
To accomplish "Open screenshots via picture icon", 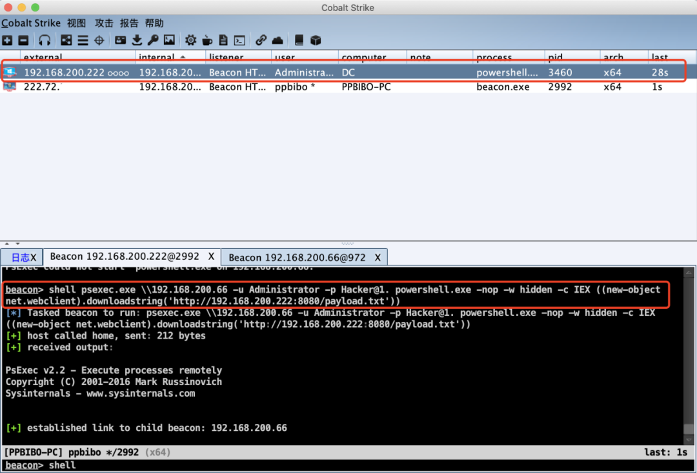I will pos(169,41).
